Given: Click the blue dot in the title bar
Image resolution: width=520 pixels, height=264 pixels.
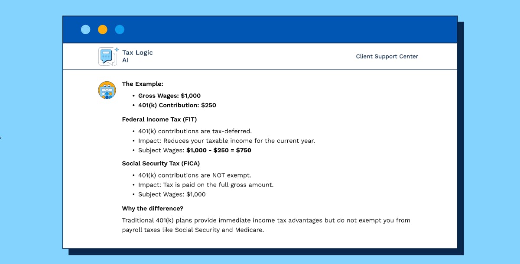Looking at the screenshot, I should click(x=120, y=29).
